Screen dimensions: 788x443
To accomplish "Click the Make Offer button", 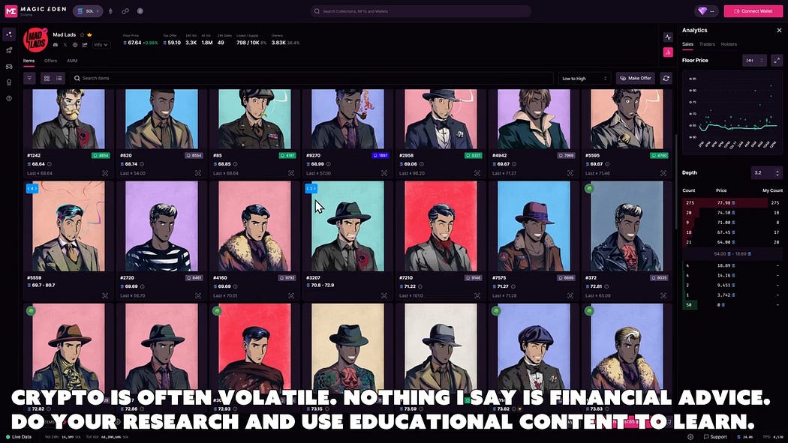I will [x=635, y=78].
